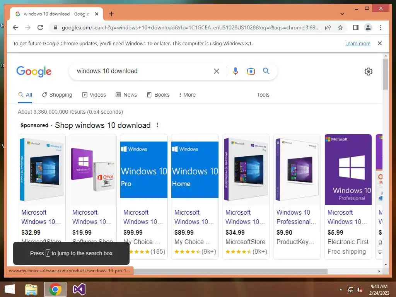
Task: Click the page vertical scrollbar thumb
Action: [x=386, y=74]
